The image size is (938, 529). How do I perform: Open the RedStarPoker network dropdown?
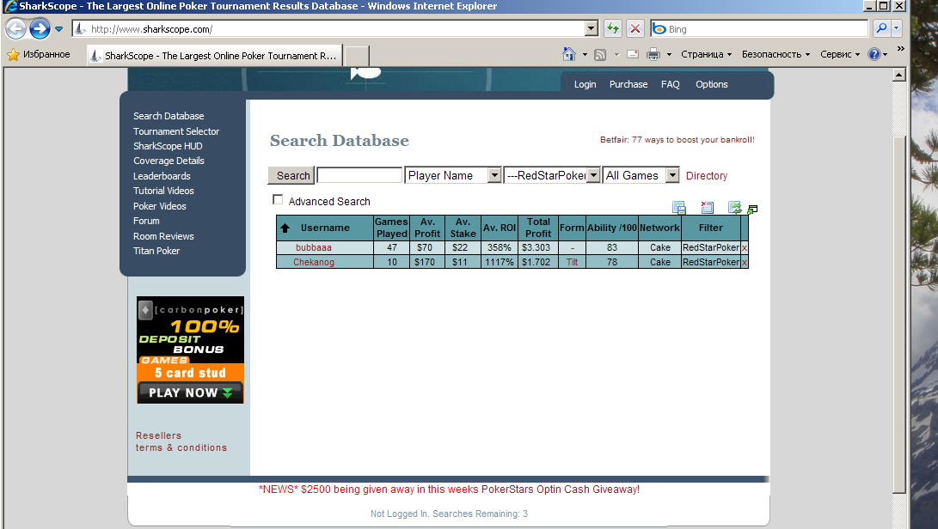[593, 175]
